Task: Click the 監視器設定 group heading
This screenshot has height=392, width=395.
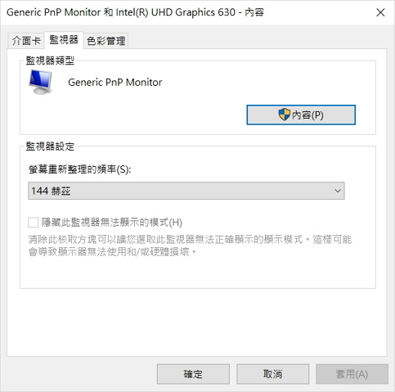Action: click(50, 146)
